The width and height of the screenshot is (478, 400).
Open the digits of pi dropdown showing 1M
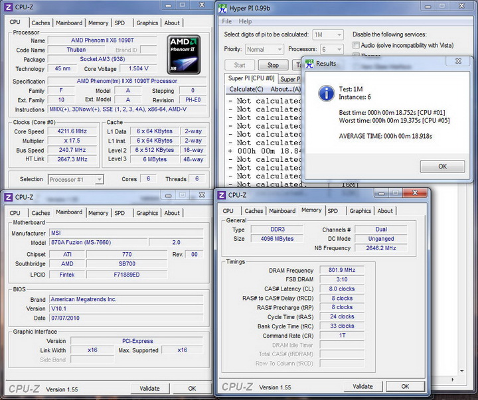click(x=328, y=34)
